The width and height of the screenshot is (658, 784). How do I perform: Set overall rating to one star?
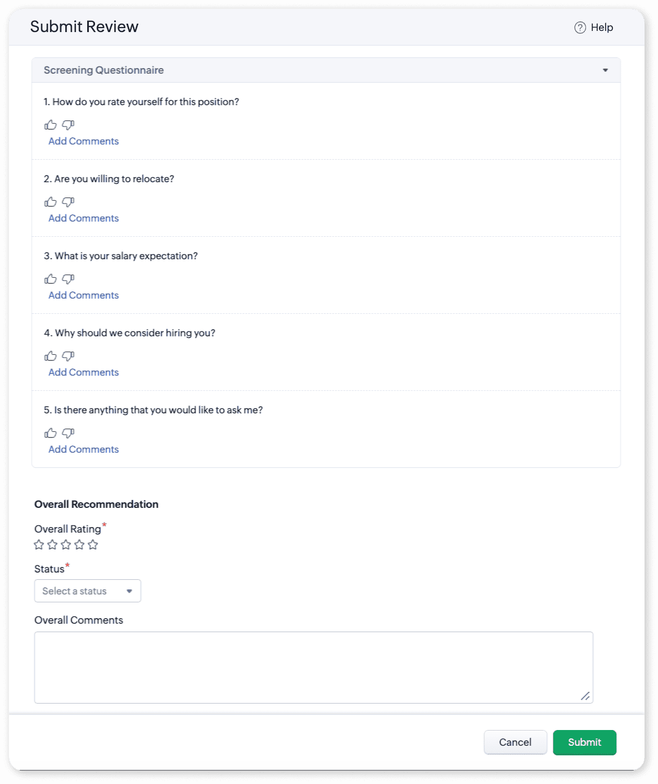(39, 544)
